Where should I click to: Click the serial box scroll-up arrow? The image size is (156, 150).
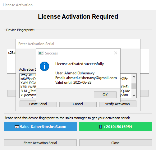point(134,77)
